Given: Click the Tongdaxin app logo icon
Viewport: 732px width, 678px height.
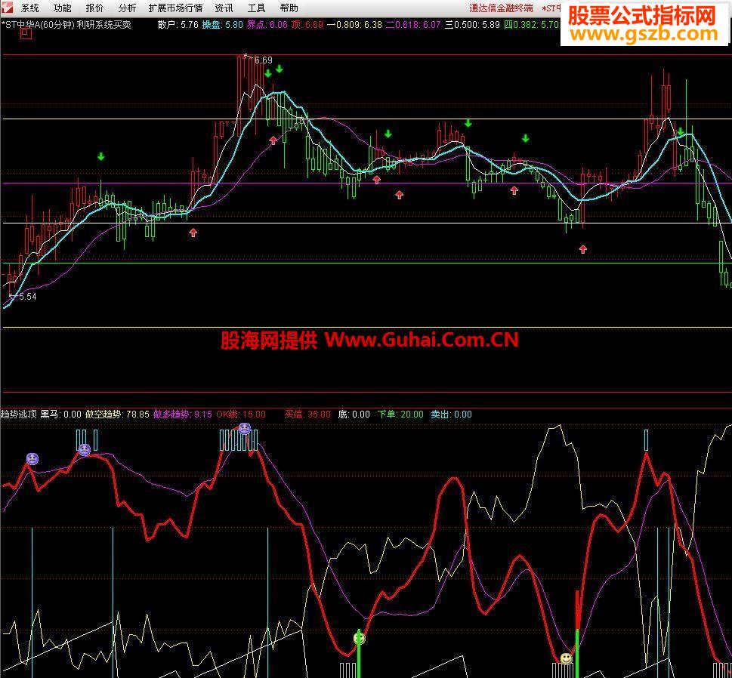Looking at the screenshot, I should (x=7, y=8).
